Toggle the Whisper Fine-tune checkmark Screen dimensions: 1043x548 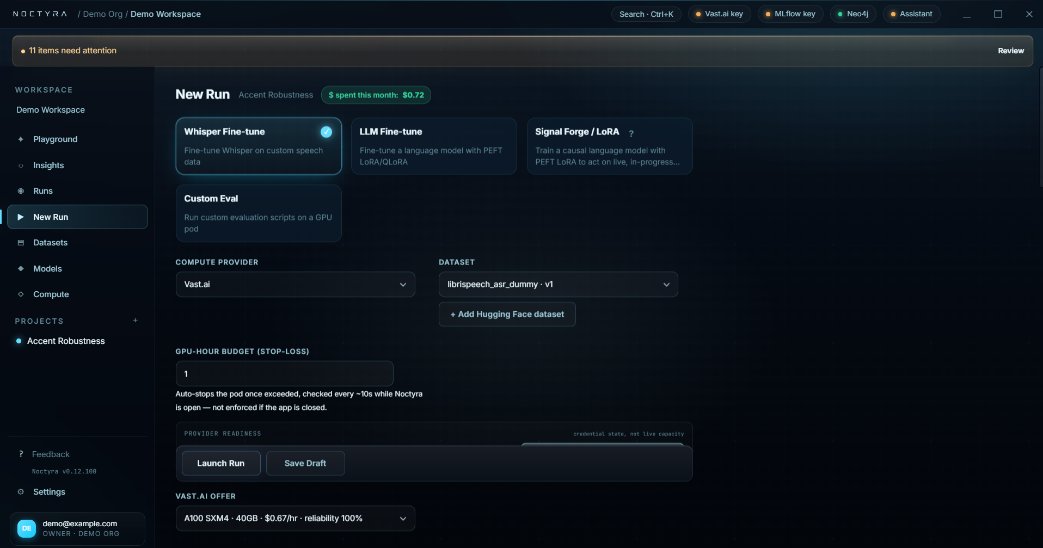pyautogui.click(x=326, y=132)
